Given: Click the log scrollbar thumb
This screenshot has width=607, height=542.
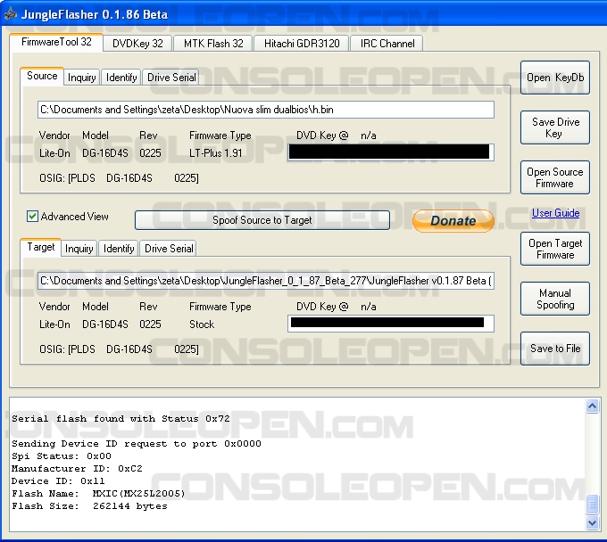Looking at the screenshot, I should coord(593,505).
